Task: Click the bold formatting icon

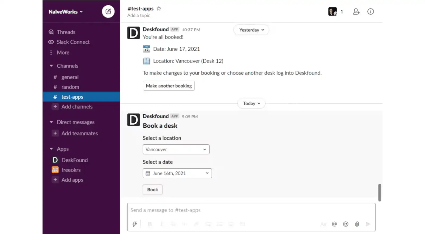Action: click(x=150, y=224)
